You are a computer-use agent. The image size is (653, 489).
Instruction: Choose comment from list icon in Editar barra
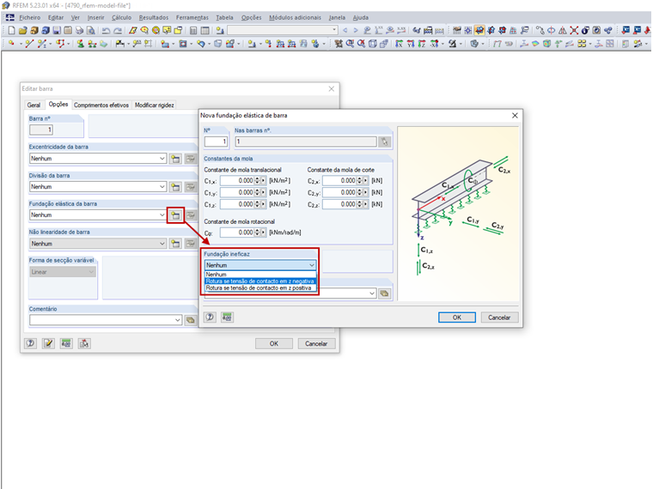(x=191, y=320)
